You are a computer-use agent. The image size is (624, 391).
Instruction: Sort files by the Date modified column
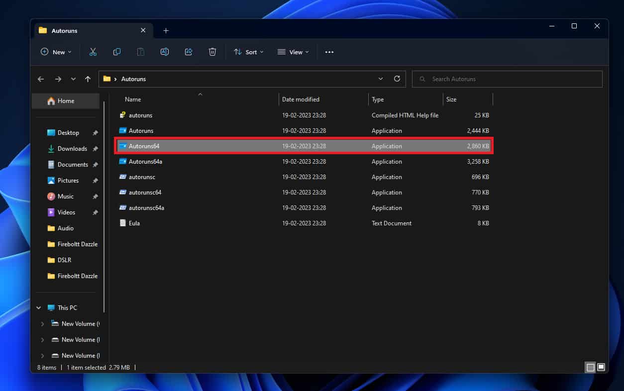click(x=301, y=99)
